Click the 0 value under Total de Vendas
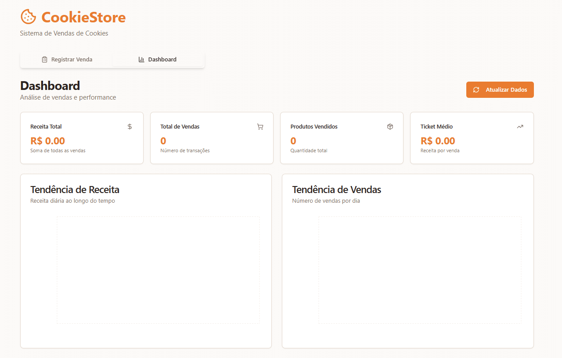Screen dimensions: 562x358 click(163, 141)
